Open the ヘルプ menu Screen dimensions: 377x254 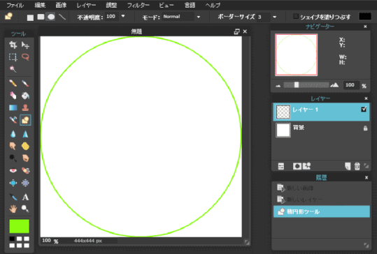pos(213,5)
